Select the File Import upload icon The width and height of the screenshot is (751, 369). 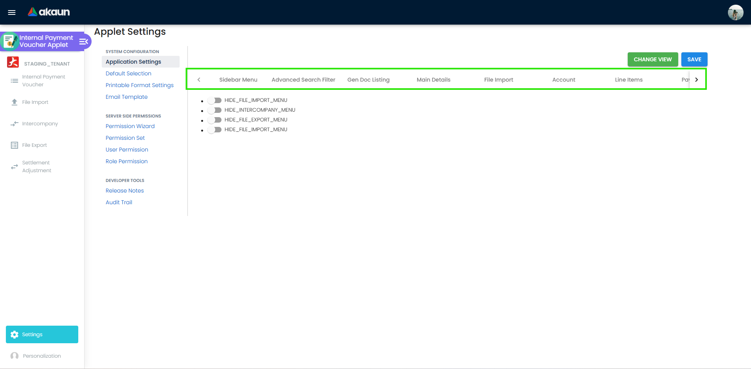point(14,102)
